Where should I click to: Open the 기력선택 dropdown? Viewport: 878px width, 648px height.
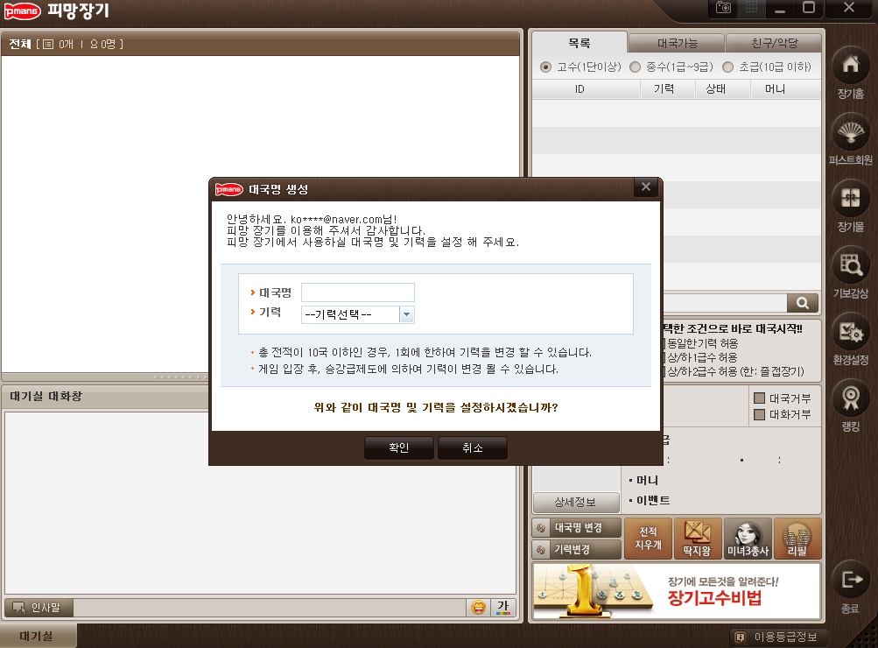(358, 314)
